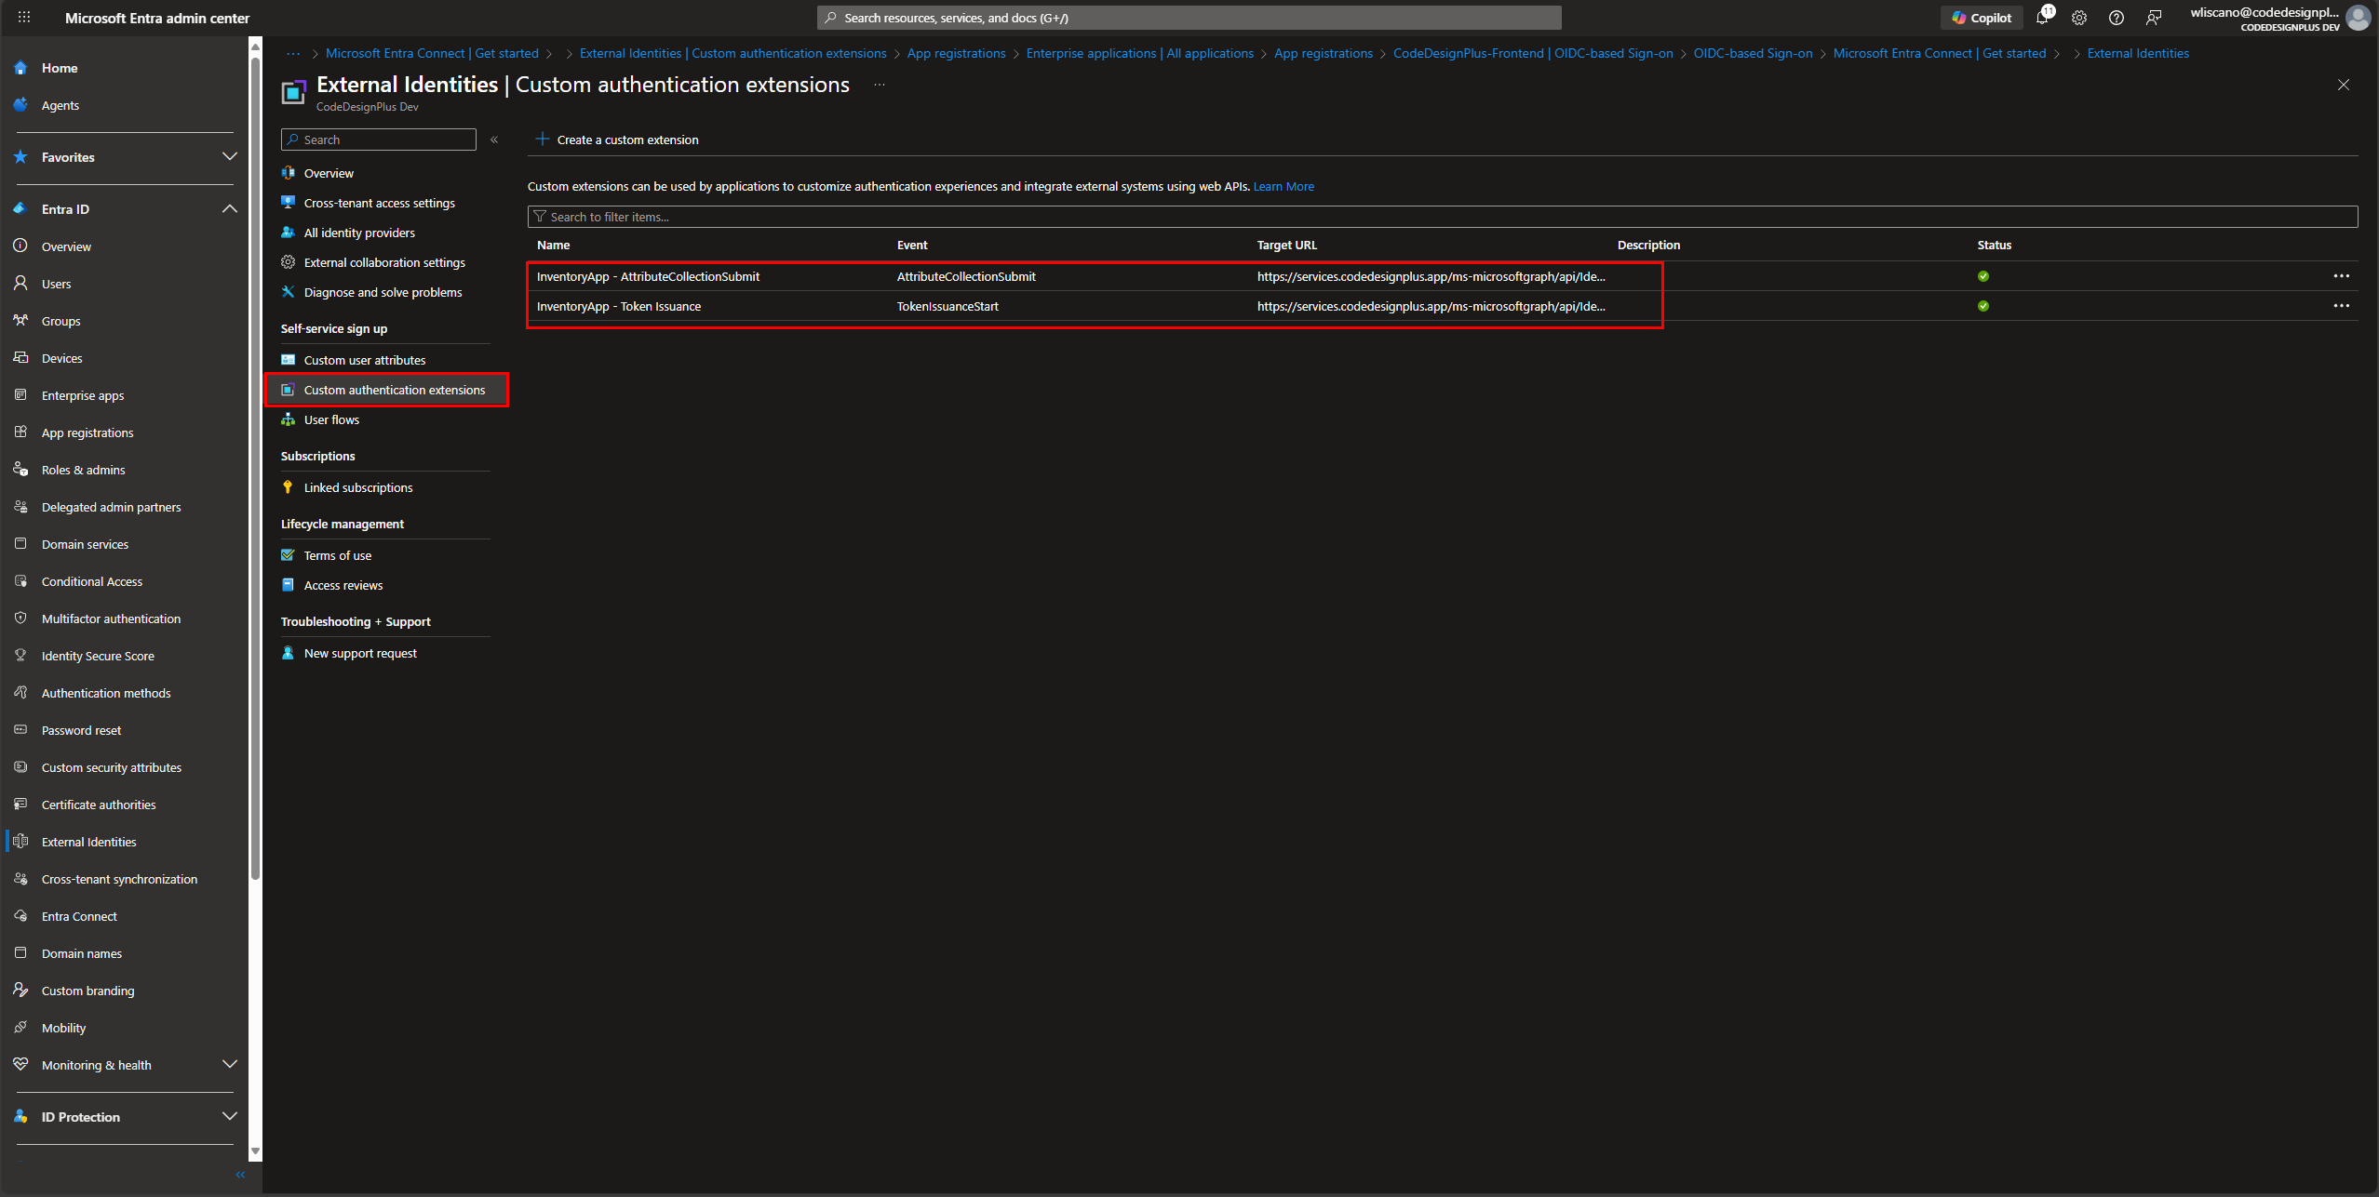Create a custom extension

click(x=617, y=140)
